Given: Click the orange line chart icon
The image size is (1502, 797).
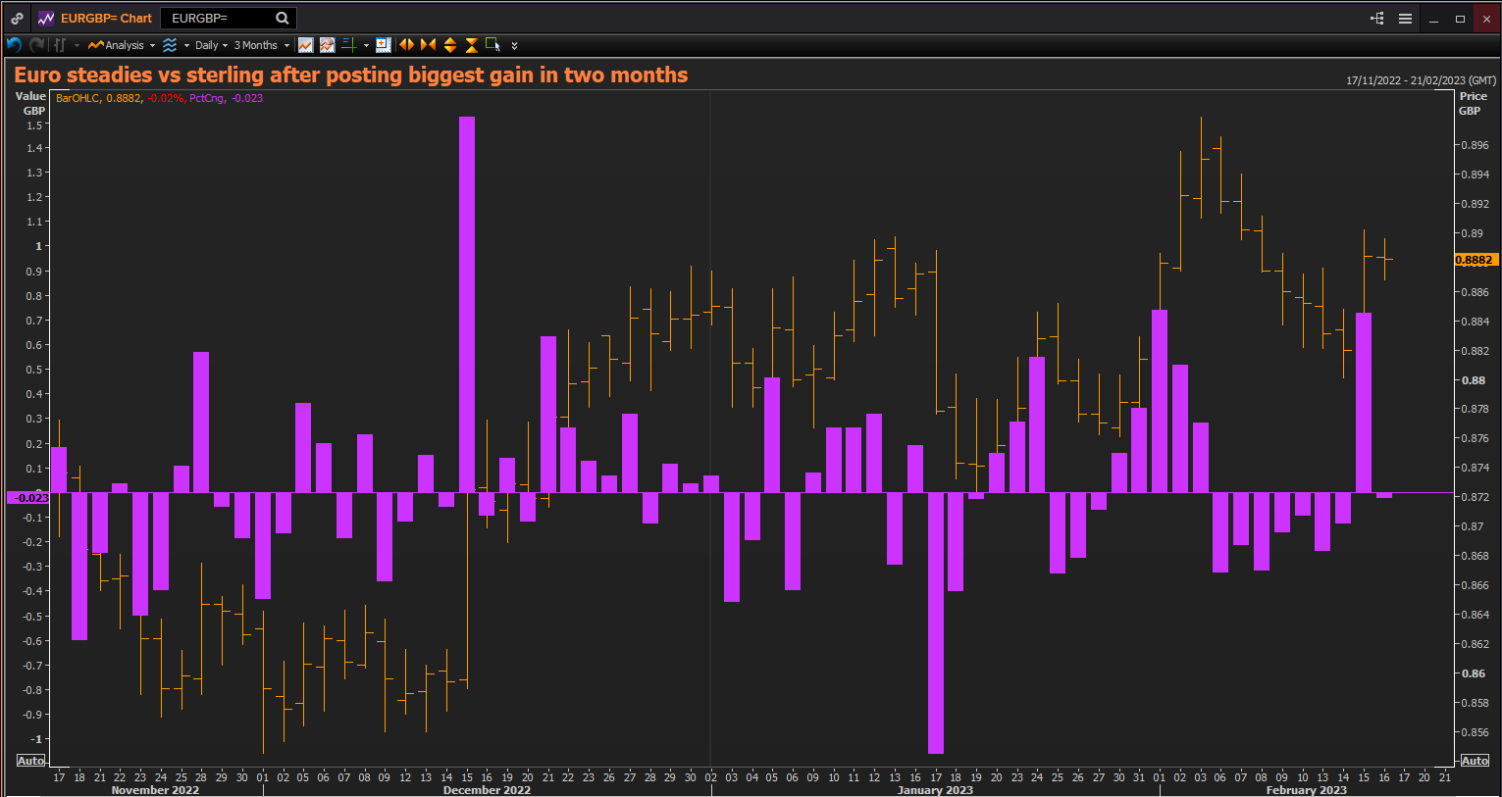Looking at the screenshot, I should coord(306,45).
